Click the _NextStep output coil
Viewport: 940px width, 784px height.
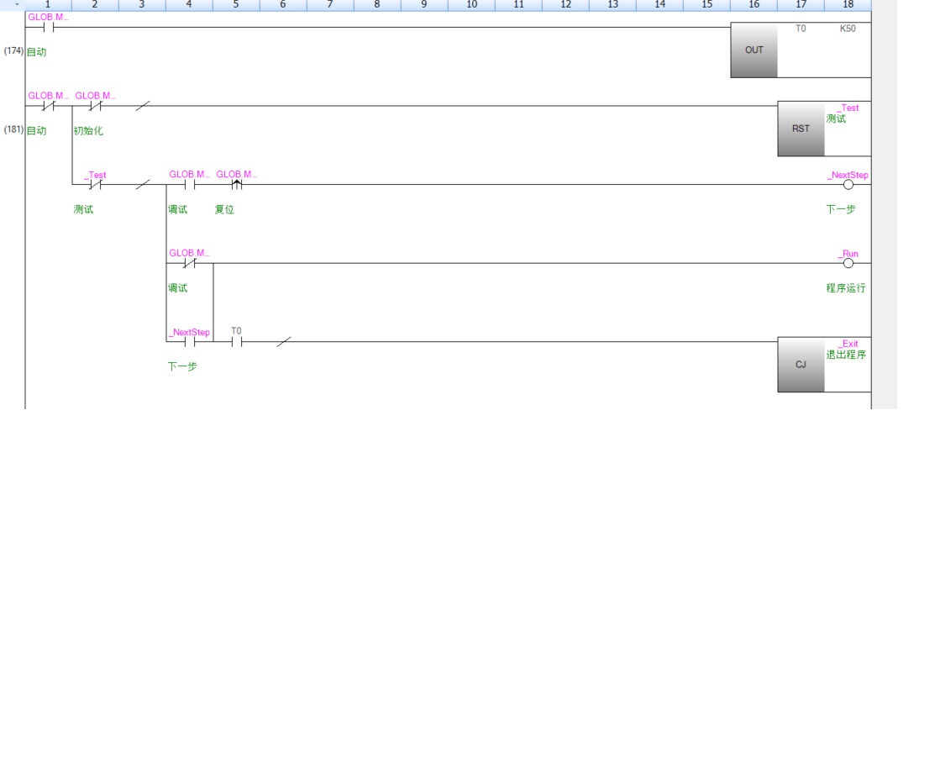point(848,185)
